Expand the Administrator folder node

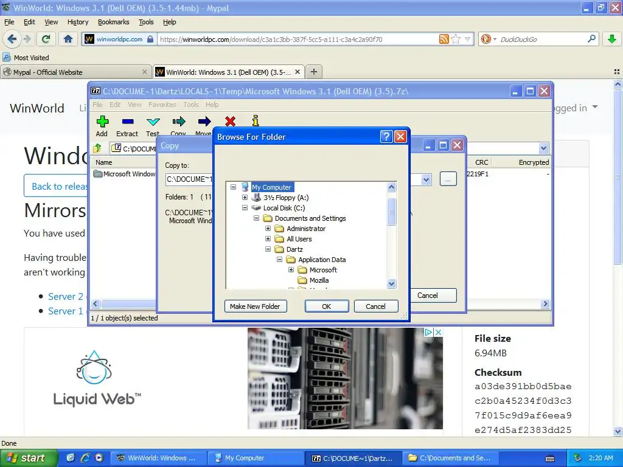[x=268, y=229]
